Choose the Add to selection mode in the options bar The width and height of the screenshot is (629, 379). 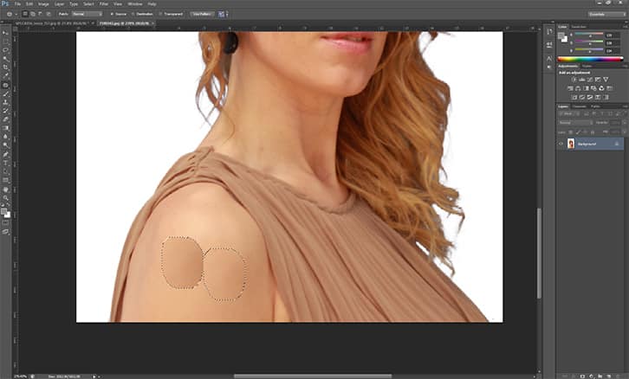(33, 14)
